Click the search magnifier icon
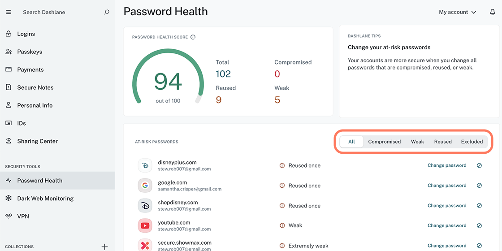 pos(107,12)
